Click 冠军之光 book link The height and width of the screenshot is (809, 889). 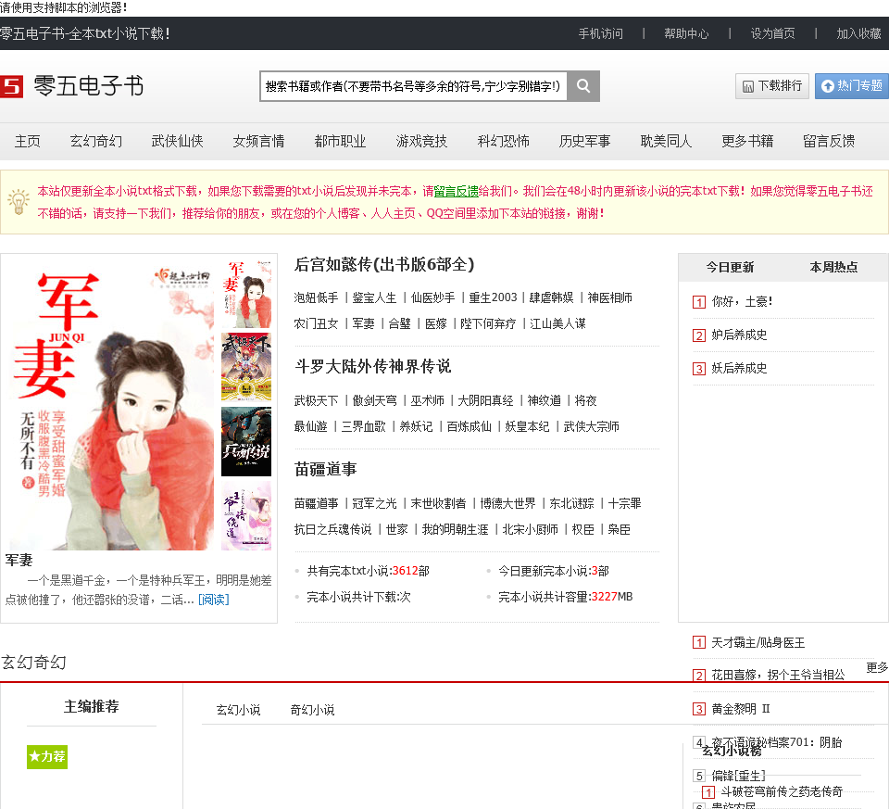click(374, 503)
